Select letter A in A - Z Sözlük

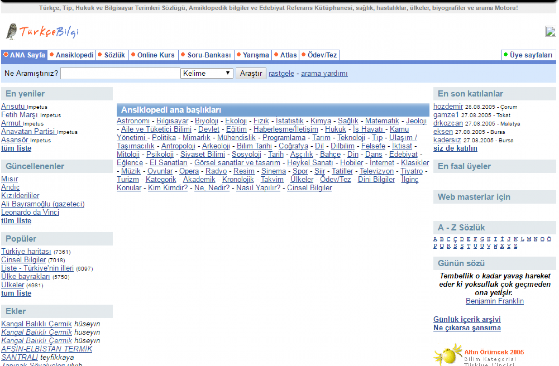click(x=435, y=239)
